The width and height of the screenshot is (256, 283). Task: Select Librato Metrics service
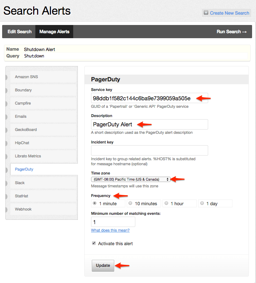pyautogui.click(x=43, y=156)
